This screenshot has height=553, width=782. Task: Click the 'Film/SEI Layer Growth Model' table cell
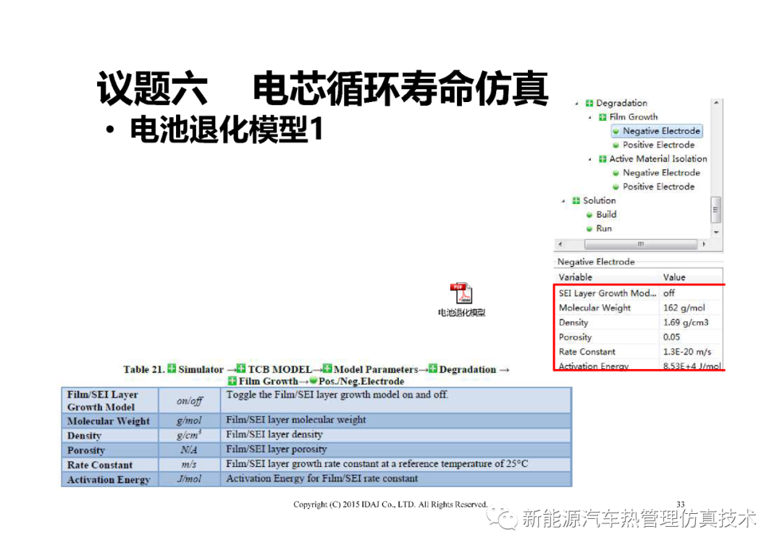pos(110,400)
